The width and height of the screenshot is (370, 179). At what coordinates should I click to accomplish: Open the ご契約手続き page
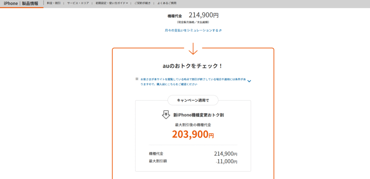[x=142, y=3]
